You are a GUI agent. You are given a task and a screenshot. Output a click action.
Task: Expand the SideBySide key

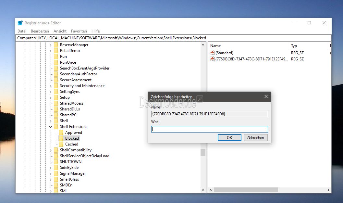point(51,168)
